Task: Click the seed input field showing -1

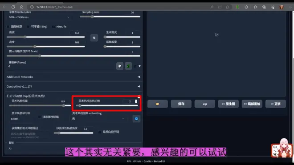Action: (61, 66)
